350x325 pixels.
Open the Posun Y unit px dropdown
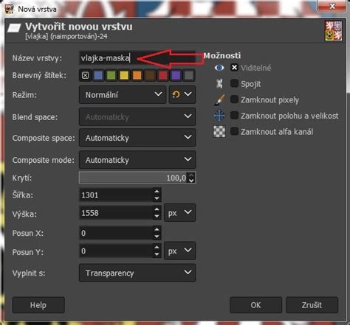[x=180, y=251]
